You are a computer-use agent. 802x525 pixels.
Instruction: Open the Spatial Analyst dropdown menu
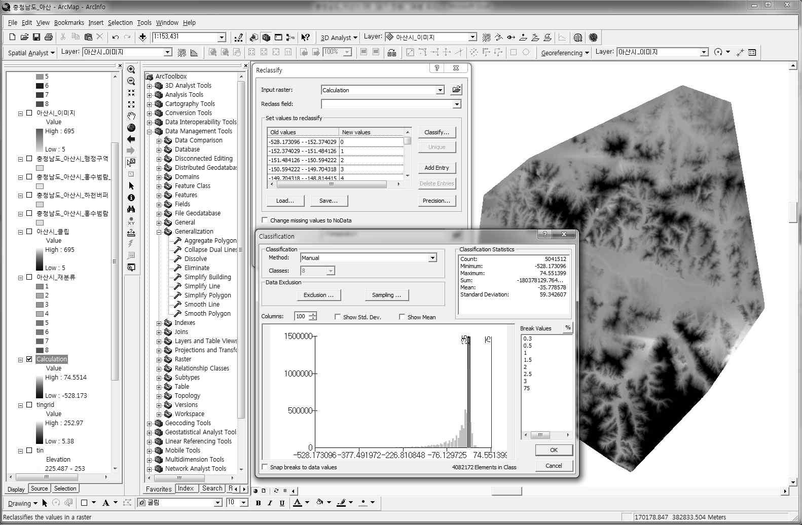click(x=31, y=53)
